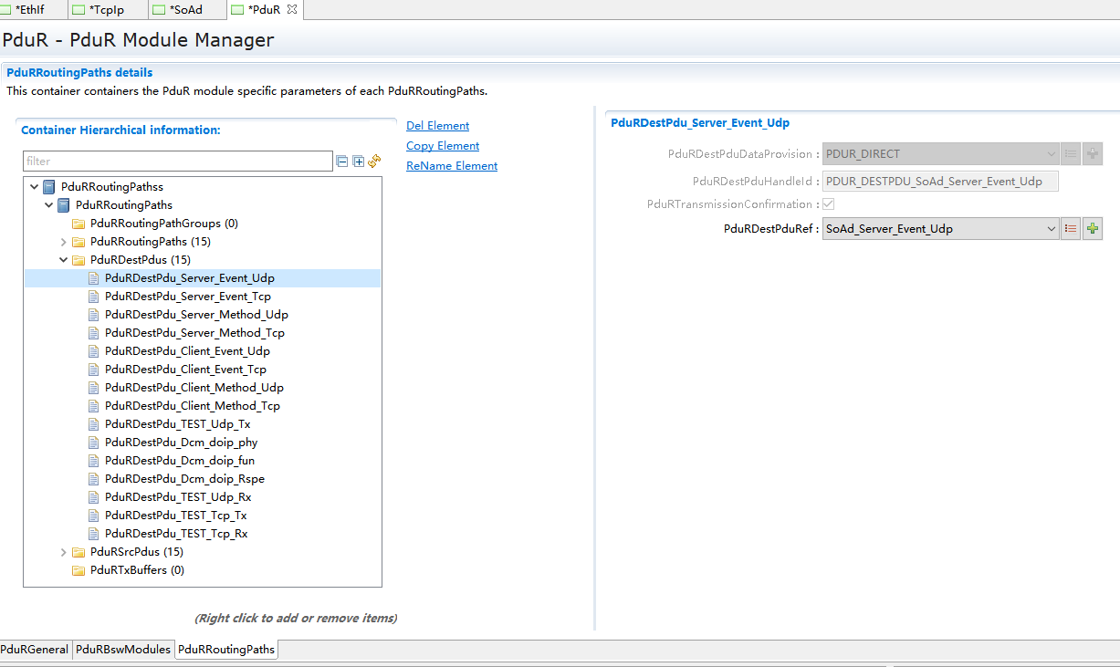This screenshot has height=667, width=1120.
Task: Click the PduRRoutingPathGroups folder icon
Action: (79, 224)
